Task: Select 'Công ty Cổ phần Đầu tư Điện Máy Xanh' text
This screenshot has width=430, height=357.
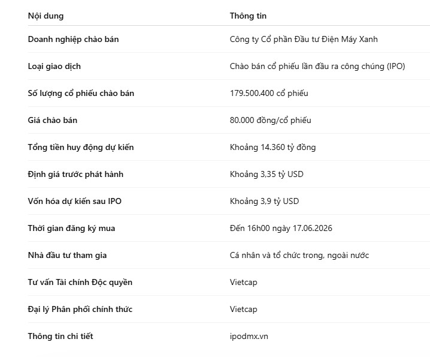Action: pyautogui.click(x=304, y=40)
